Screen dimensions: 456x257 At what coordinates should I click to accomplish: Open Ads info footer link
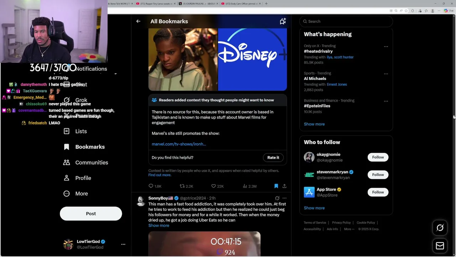(332, 229)
